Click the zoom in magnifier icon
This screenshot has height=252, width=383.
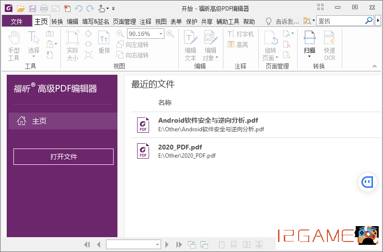pyautogui.click(x=170, y=34)
